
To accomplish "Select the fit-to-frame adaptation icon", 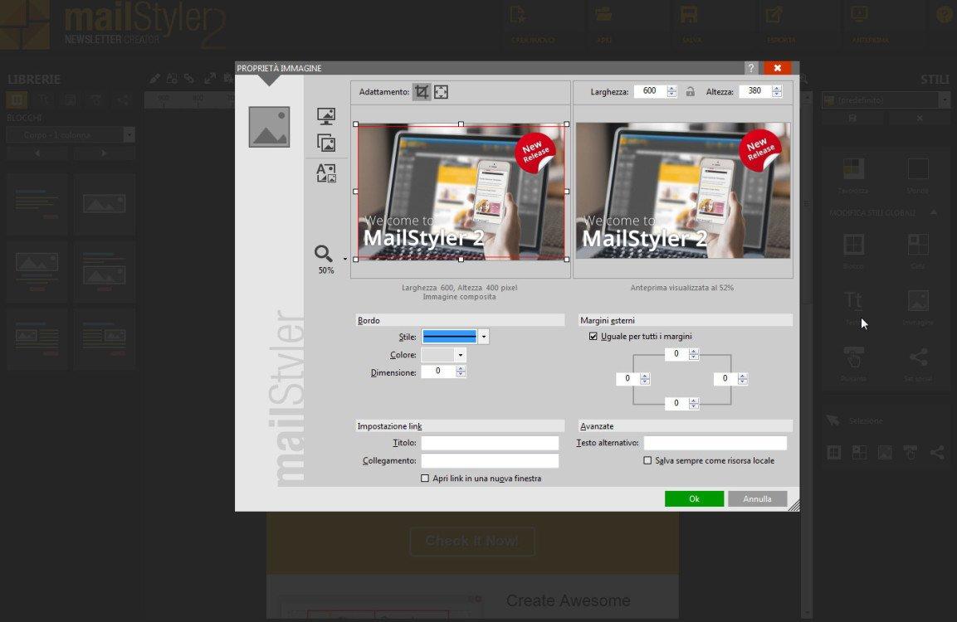I will [x=442, y=92].
